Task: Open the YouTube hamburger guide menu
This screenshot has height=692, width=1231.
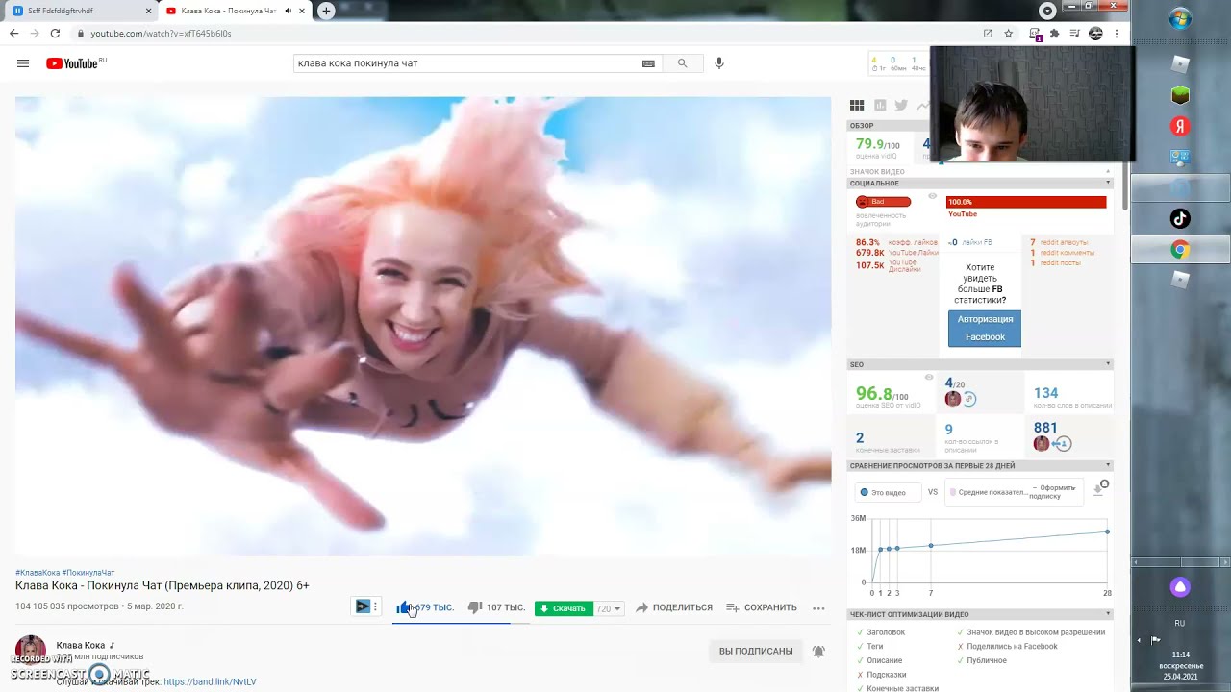Action: 23,63
